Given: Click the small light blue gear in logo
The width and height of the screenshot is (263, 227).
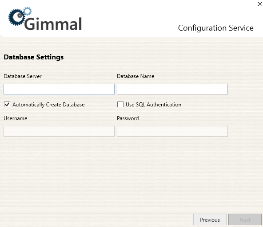Looking at the screenshot, I should [x=28, y=11].
